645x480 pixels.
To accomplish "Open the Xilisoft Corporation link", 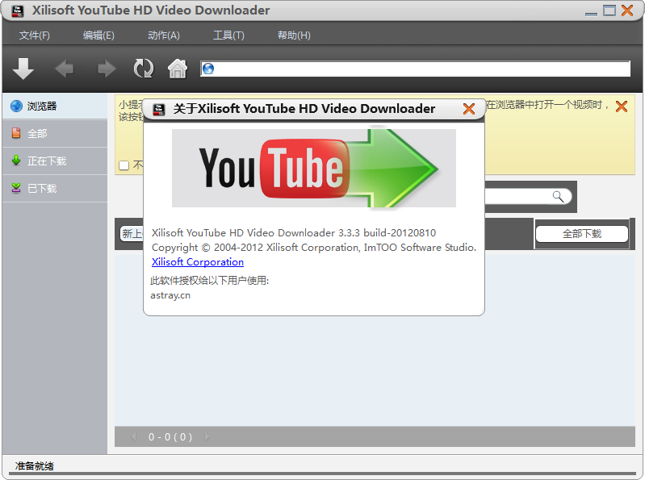I will pyautogui.click(x=198, y=261).
